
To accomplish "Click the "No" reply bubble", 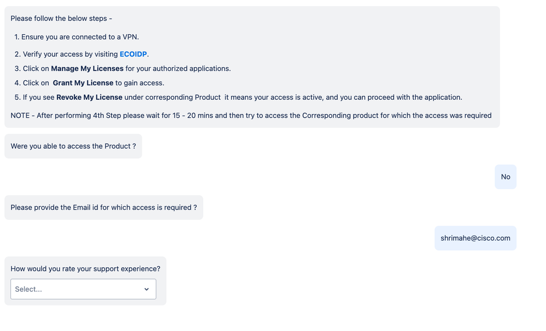I will click(506, 177).
